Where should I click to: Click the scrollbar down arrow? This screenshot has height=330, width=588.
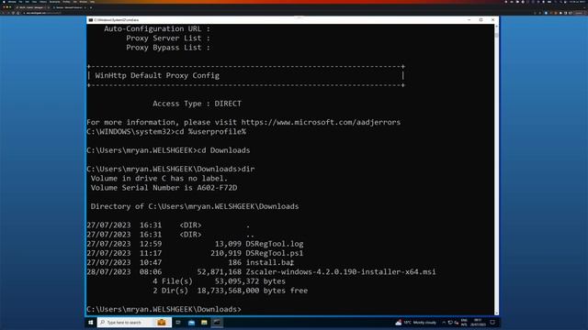pyautogui.click(x=496, y=313)
